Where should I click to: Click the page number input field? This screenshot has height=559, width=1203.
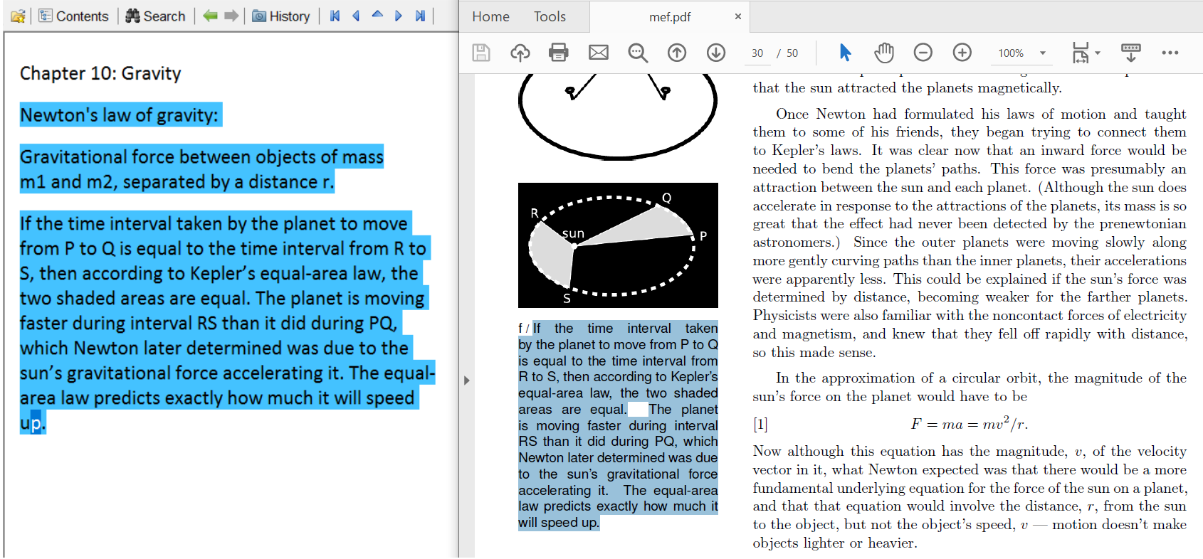click(x=757, y=53)
